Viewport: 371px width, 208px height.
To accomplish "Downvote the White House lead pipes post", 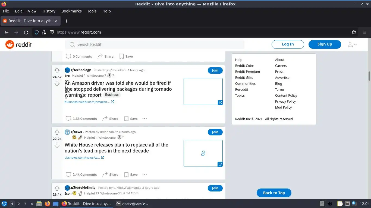I will point(57,145).
